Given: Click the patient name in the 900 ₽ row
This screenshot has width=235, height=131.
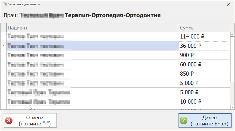Looking at the screenshot, I should point(36,55).
